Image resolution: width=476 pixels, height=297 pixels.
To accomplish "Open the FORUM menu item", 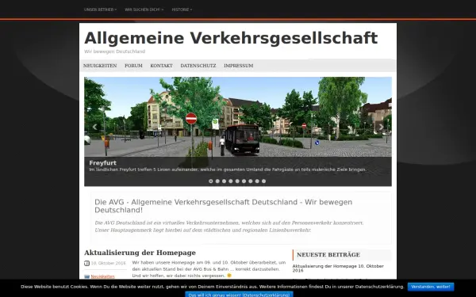I will (x=133, y=66).
